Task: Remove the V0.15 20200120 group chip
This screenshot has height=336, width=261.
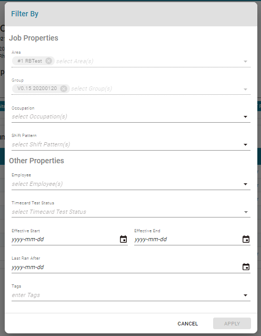Action: 64,88
